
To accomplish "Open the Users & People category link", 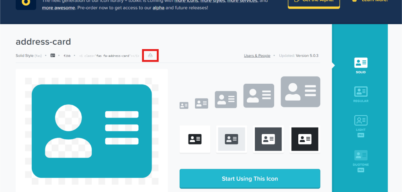I will pos(257,56).
